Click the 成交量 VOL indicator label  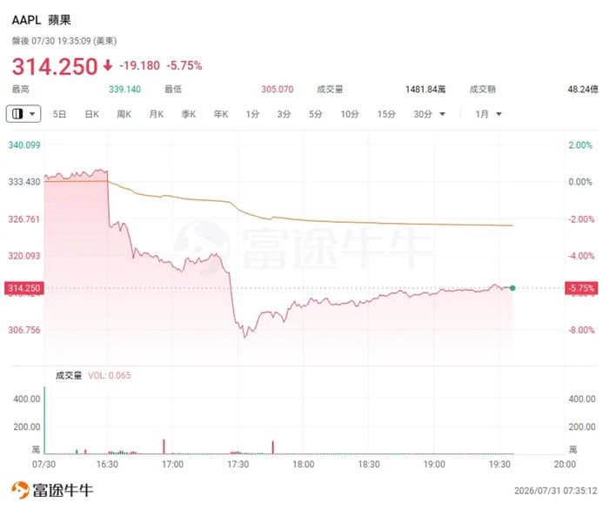(x=93, y=376)
